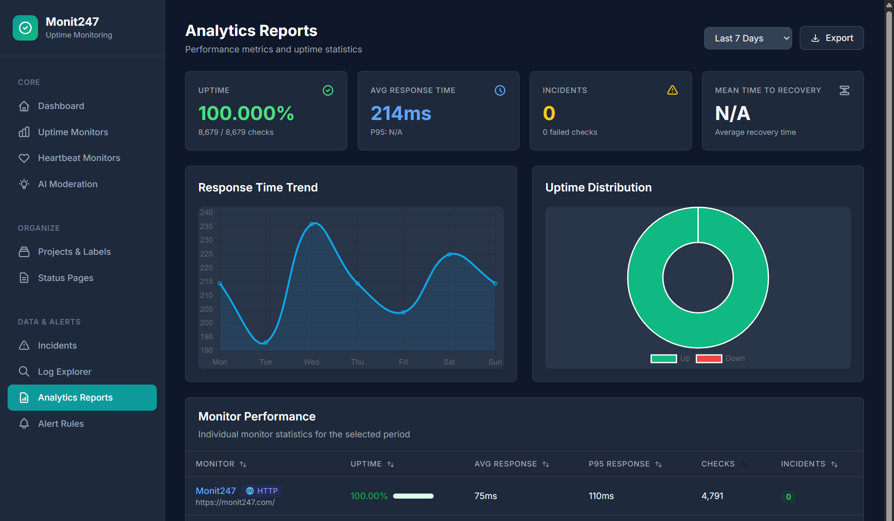Open the Last 7 Days dropdown

(748, 38)
